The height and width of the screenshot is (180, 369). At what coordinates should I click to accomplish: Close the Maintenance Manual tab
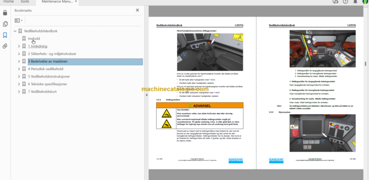75,1
